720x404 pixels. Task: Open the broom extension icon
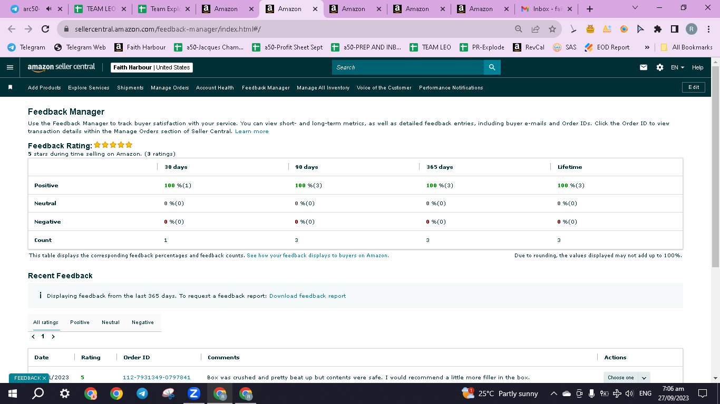coord(573,29)
